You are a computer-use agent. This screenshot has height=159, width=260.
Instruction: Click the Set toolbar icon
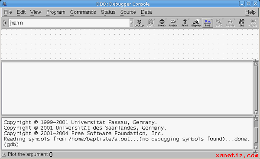[x=242, y=23]
